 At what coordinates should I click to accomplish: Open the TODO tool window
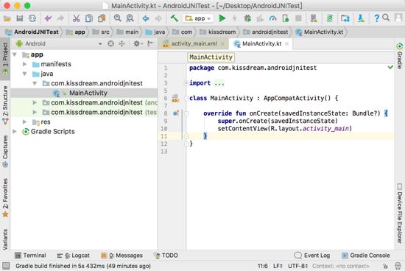[x=166, y=256]
